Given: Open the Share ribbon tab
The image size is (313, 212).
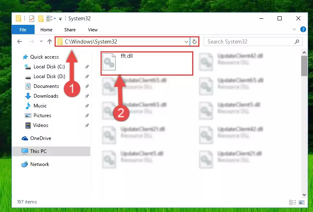Looking at the screenshot, I should [70, 30].
